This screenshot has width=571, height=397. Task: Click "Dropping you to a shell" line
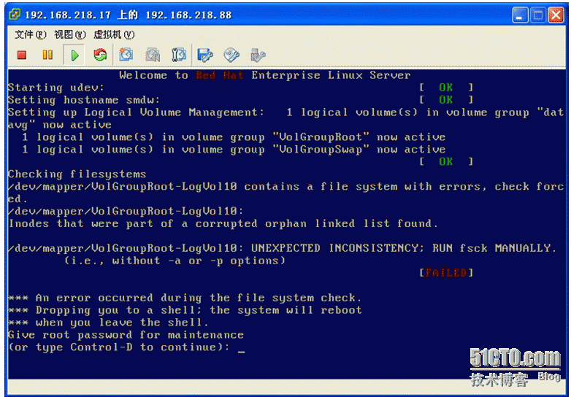point(185,310)
